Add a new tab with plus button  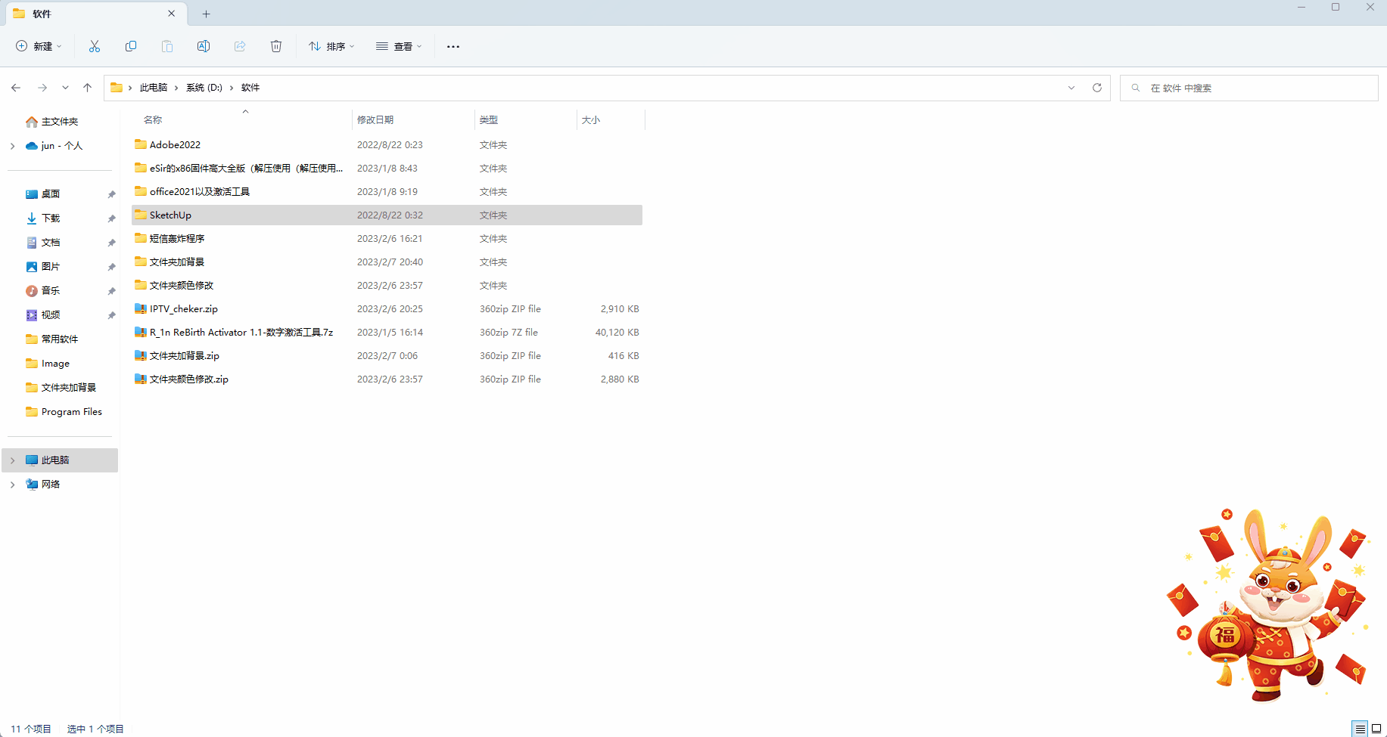point(206,14)
